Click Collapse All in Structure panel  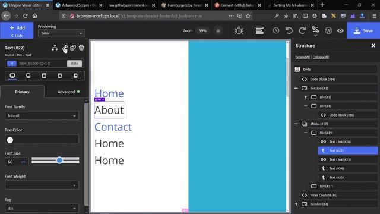321,57
